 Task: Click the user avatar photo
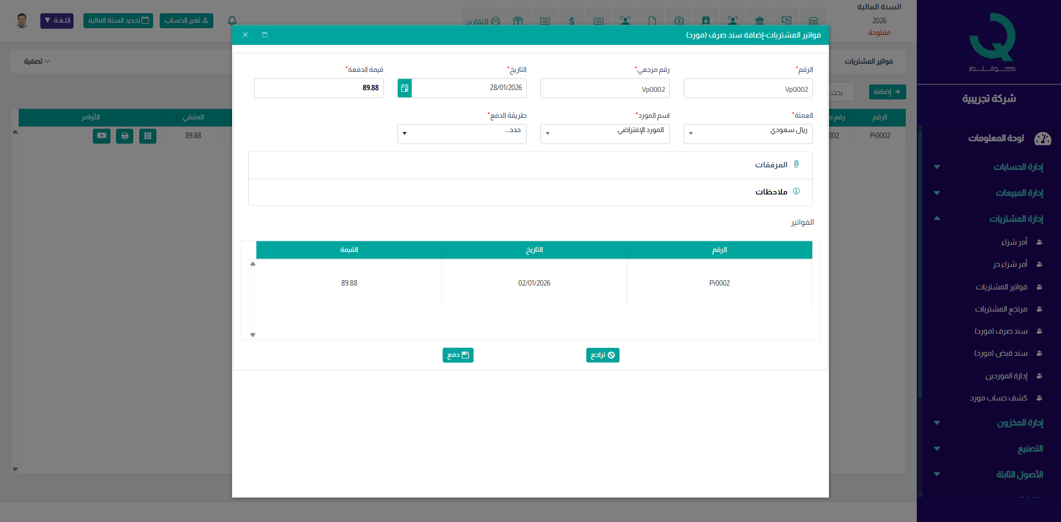[22, 21]
